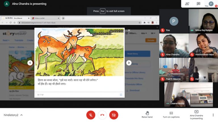Switch to the StoryWeaver browser tab
The height and width of the screenshot is (122, 218).
pos(15,18)
